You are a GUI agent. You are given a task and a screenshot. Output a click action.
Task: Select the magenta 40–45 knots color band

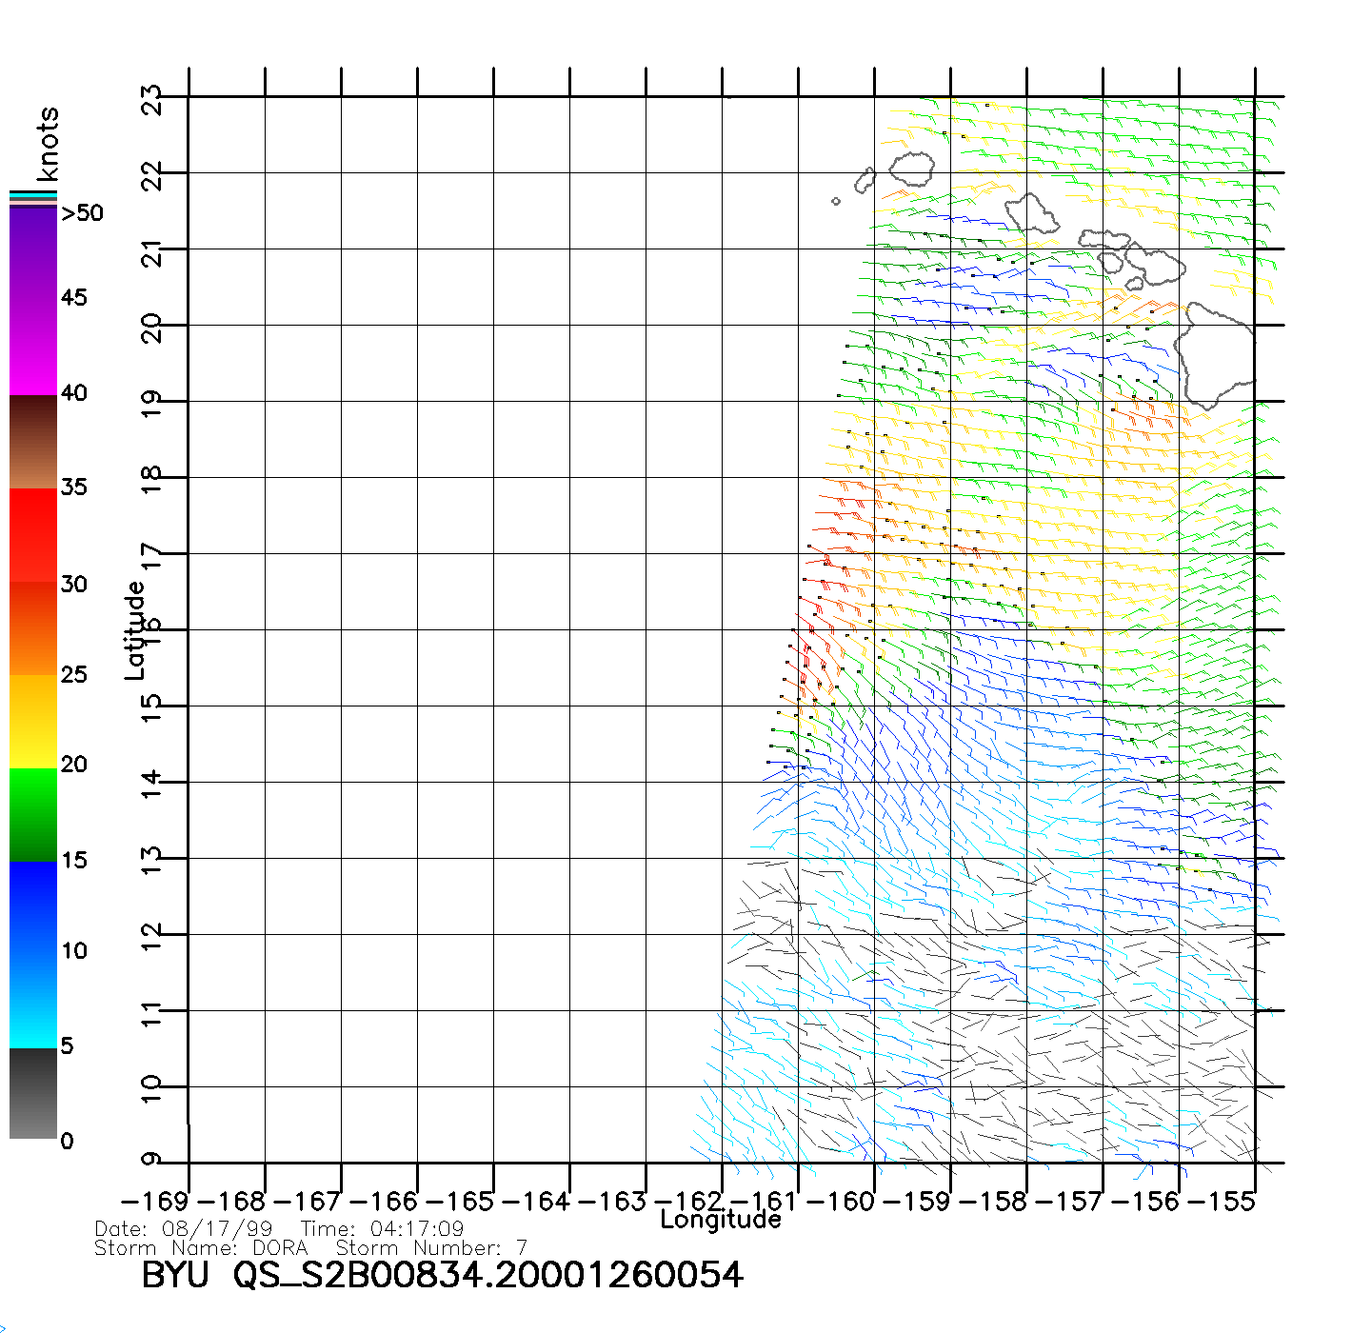click(x=33, y=348)
